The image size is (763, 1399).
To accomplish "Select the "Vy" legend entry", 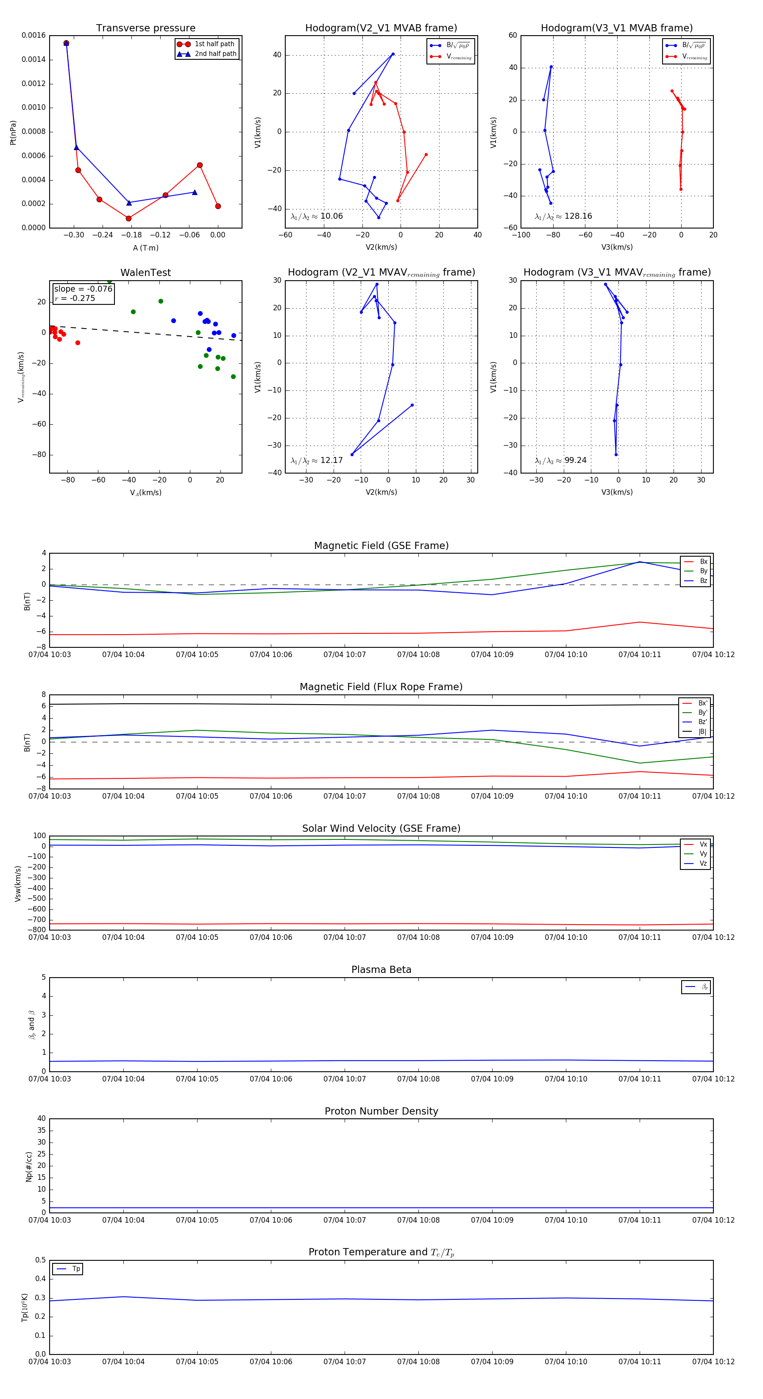I will pos(696,854).
